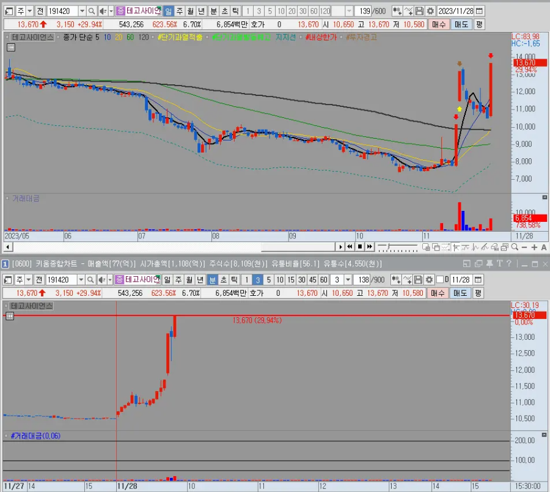The image size is (550, 492).
Task: Toggle the D checkbox next to the 11/28 date
Action: [x=440, y=280]
